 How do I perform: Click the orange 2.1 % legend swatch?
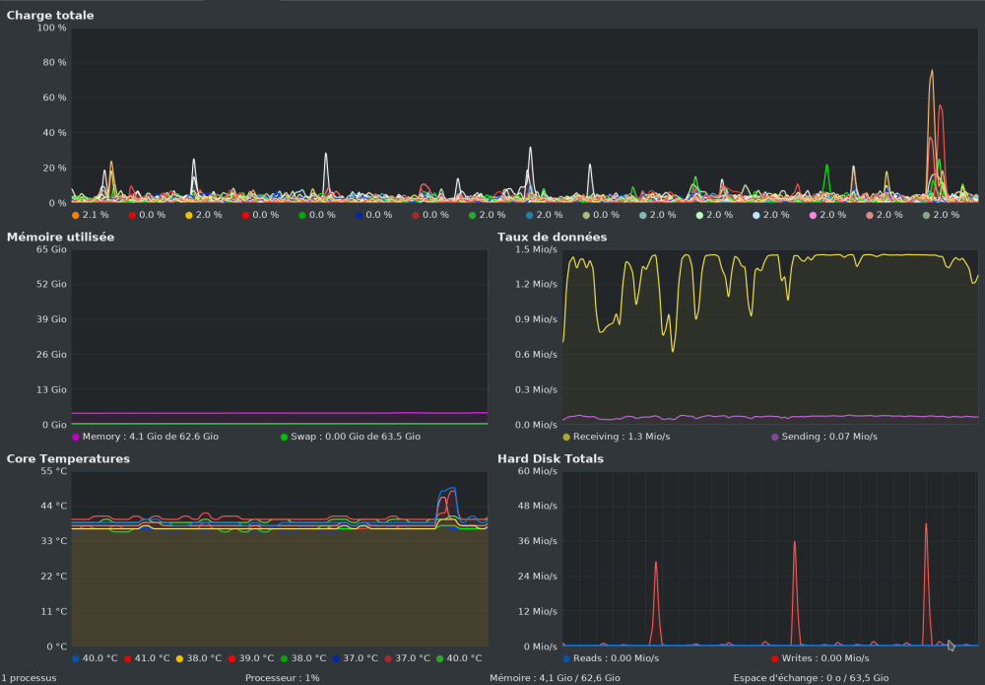[x=76, y=216]
